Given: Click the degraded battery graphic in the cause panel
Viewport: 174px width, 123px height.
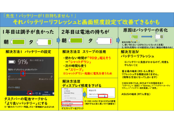Looking at the screenshot, I should [x=159, y=37].
